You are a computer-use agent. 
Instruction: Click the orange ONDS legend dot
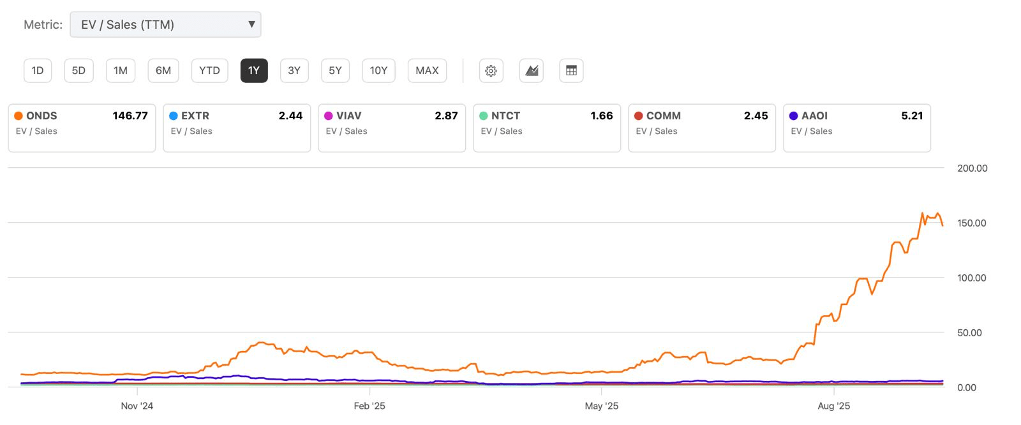point(19,116)
